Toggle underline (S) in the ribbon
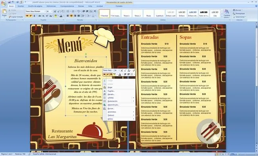 (x=34, y=16)
